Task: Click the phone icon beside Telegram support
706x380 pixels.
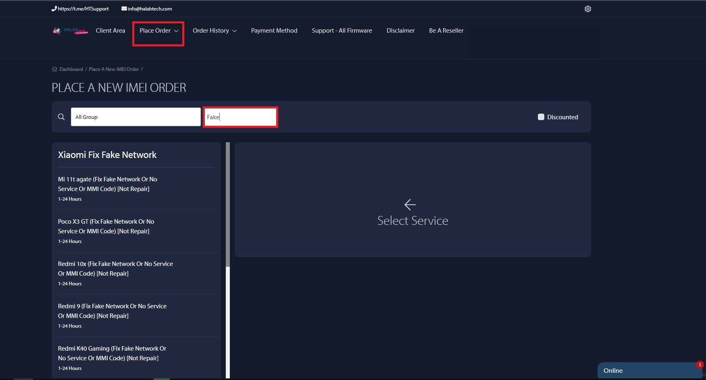Action: pyautogui.click(x=54, y=8)
